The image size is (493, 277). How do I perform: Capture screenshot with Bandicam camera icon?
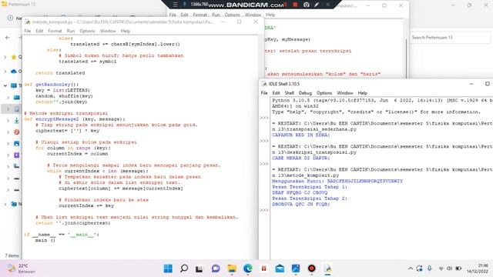(x=307, y=5)
